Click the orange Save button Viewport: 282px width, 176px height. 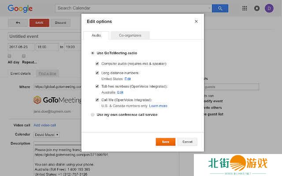point(165,142)
